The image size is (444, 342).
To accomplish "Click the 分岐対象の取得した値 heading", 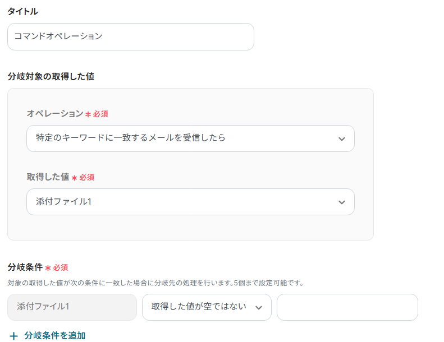I will 51,76.
